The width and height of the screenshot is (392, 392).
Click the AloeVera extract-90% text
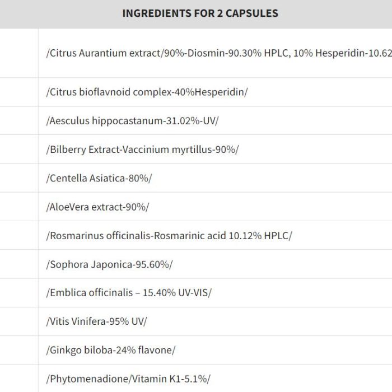(97, 207)
